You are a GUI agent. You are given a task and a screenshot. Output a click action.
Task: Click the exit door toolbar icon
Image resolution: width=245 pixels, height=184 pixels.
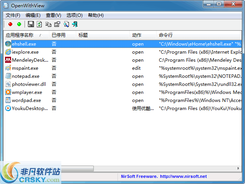pyautogui.click(x=75, y=24)
